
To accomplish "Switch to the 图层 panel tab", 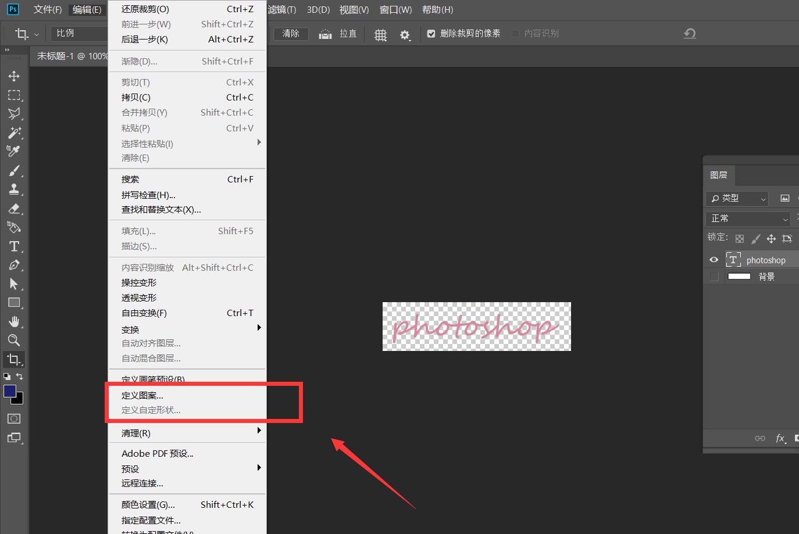I will coord(719,175).
